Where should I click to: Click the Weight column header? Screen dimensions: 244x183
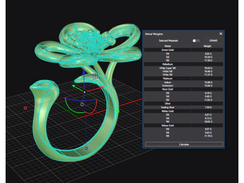point(207,46)
